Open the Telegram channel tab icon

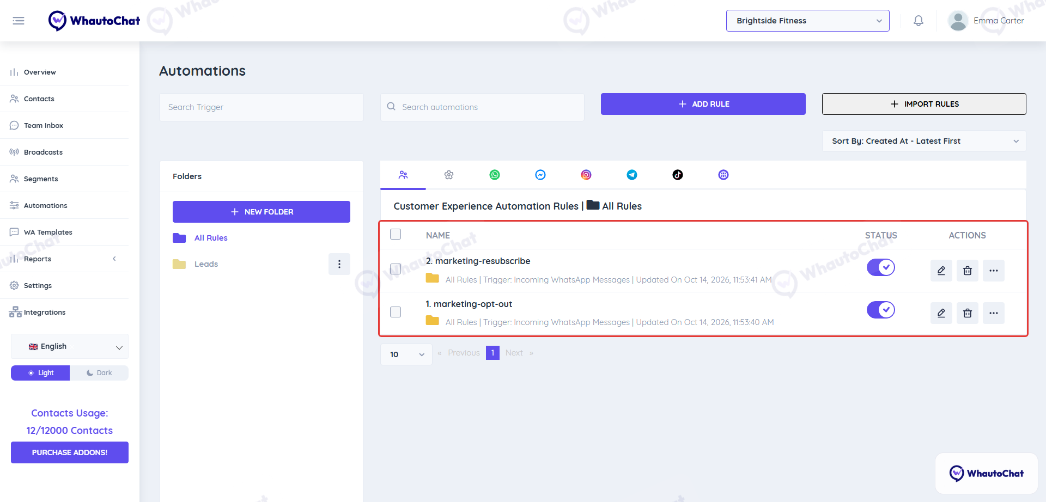point(632,175)
